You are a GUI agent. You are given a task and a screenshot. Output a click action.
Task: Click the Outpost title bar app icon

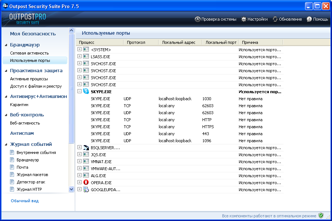[5, 6]
